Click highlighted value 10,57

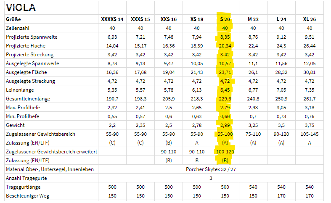[225, 63]
